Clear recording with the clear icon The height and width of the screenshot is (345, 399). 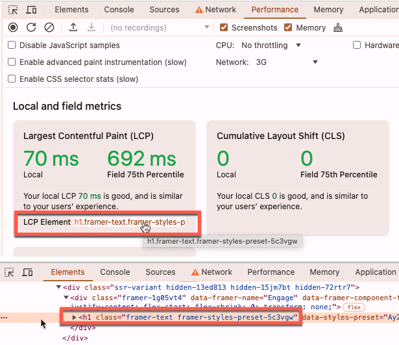[x=49, y=27]
